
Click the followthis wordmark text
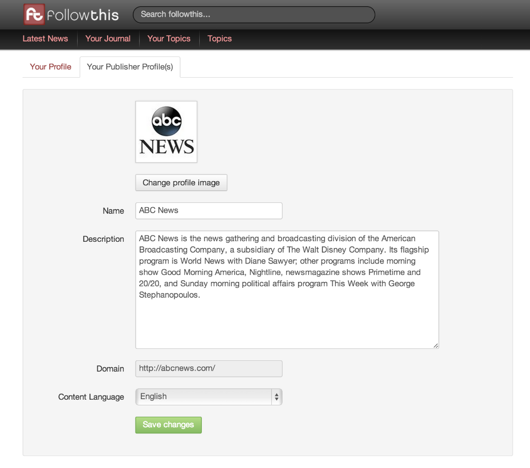83,15
